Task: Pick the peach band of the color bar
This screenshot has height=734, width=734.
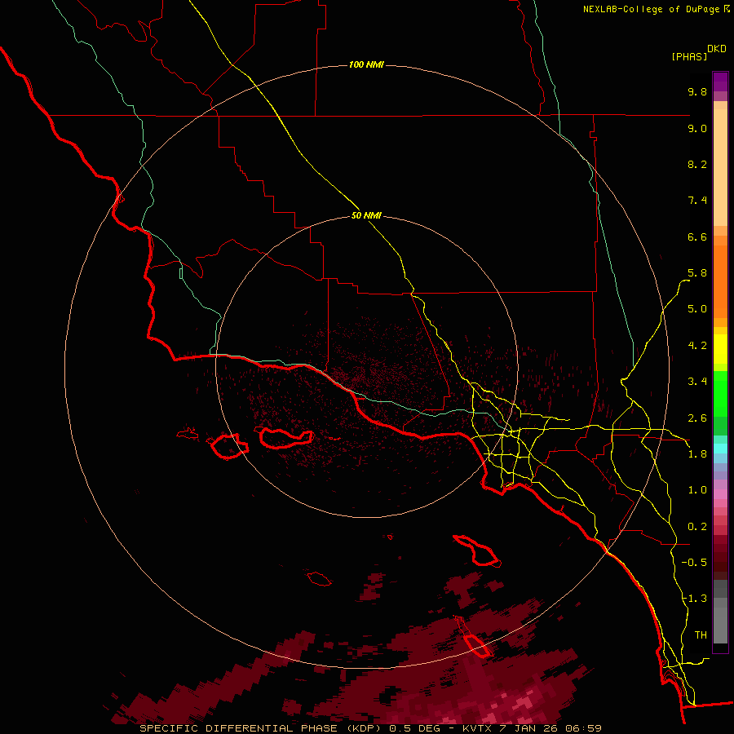Action: [720, 167]
